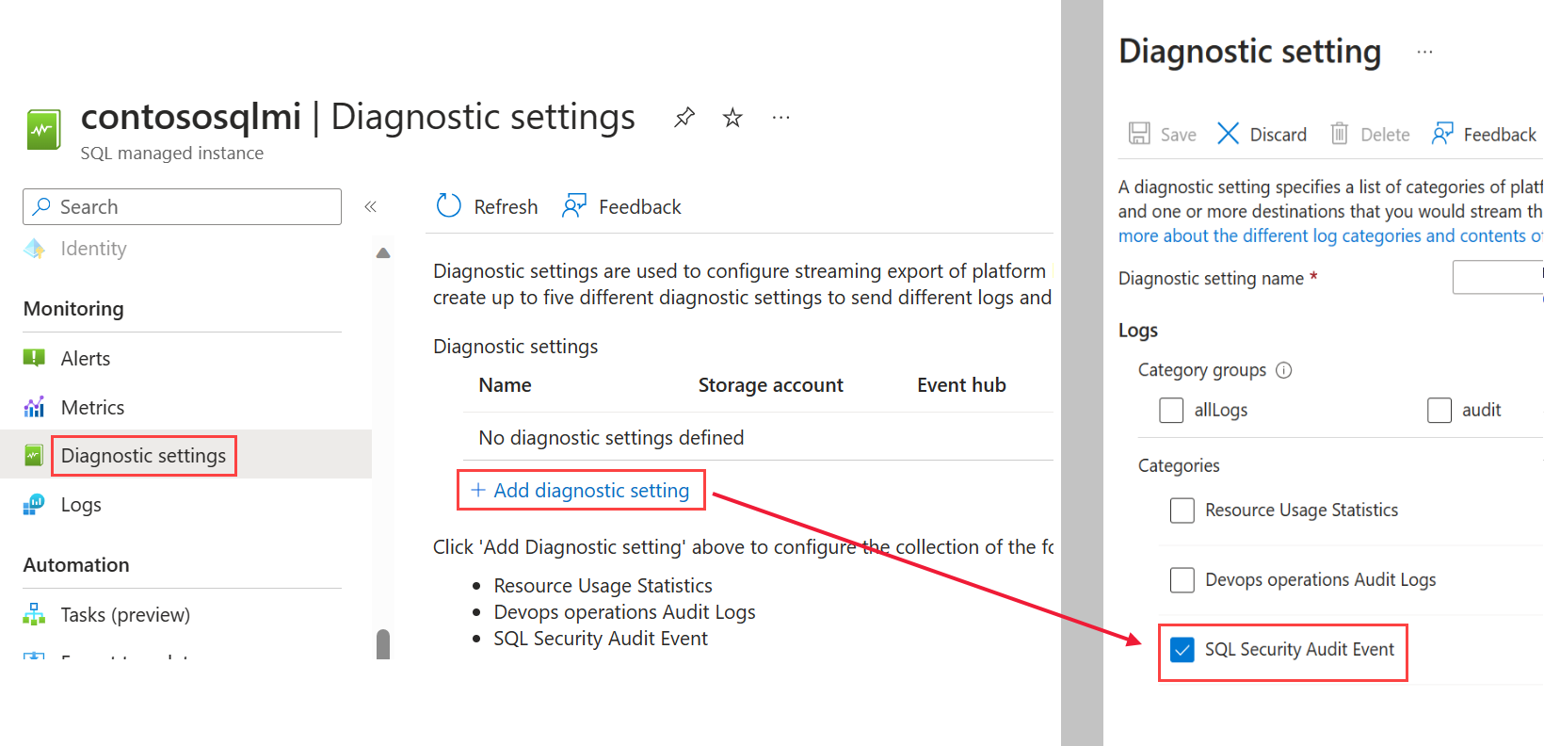Click inside the Search box
The width and height of the screenshot is (1544, 746).
click(x=181, y=206)
